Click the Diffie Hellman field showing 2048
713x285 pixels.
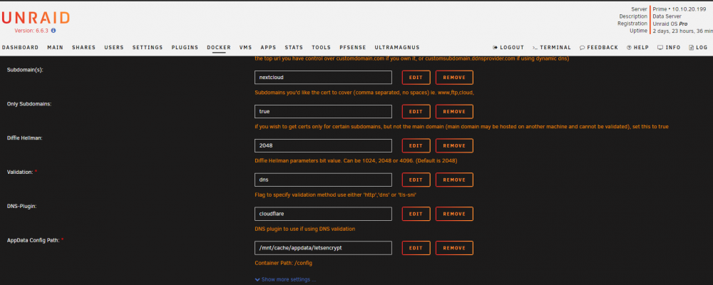323,145
